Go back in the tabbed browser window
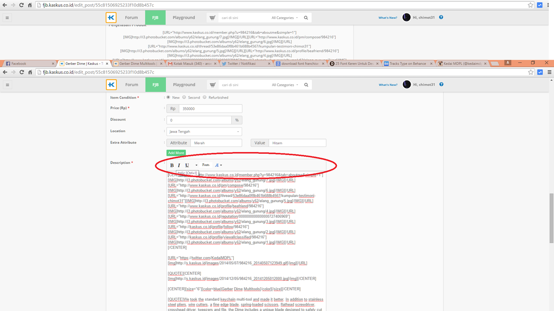Viewport: 554px width, 311px height. click(5, 72)
